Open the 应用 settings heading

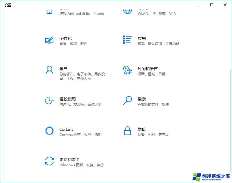(x=141, y=38)
